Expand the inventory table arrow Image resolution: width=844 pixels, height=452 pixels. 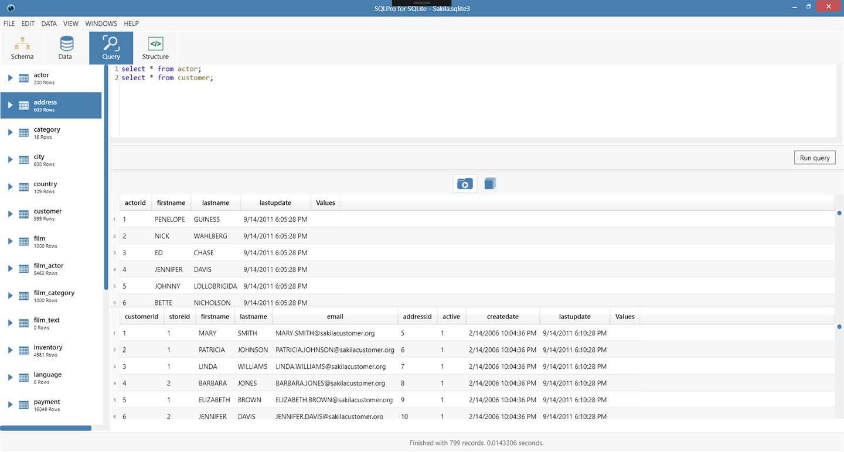tap(10, 351)
